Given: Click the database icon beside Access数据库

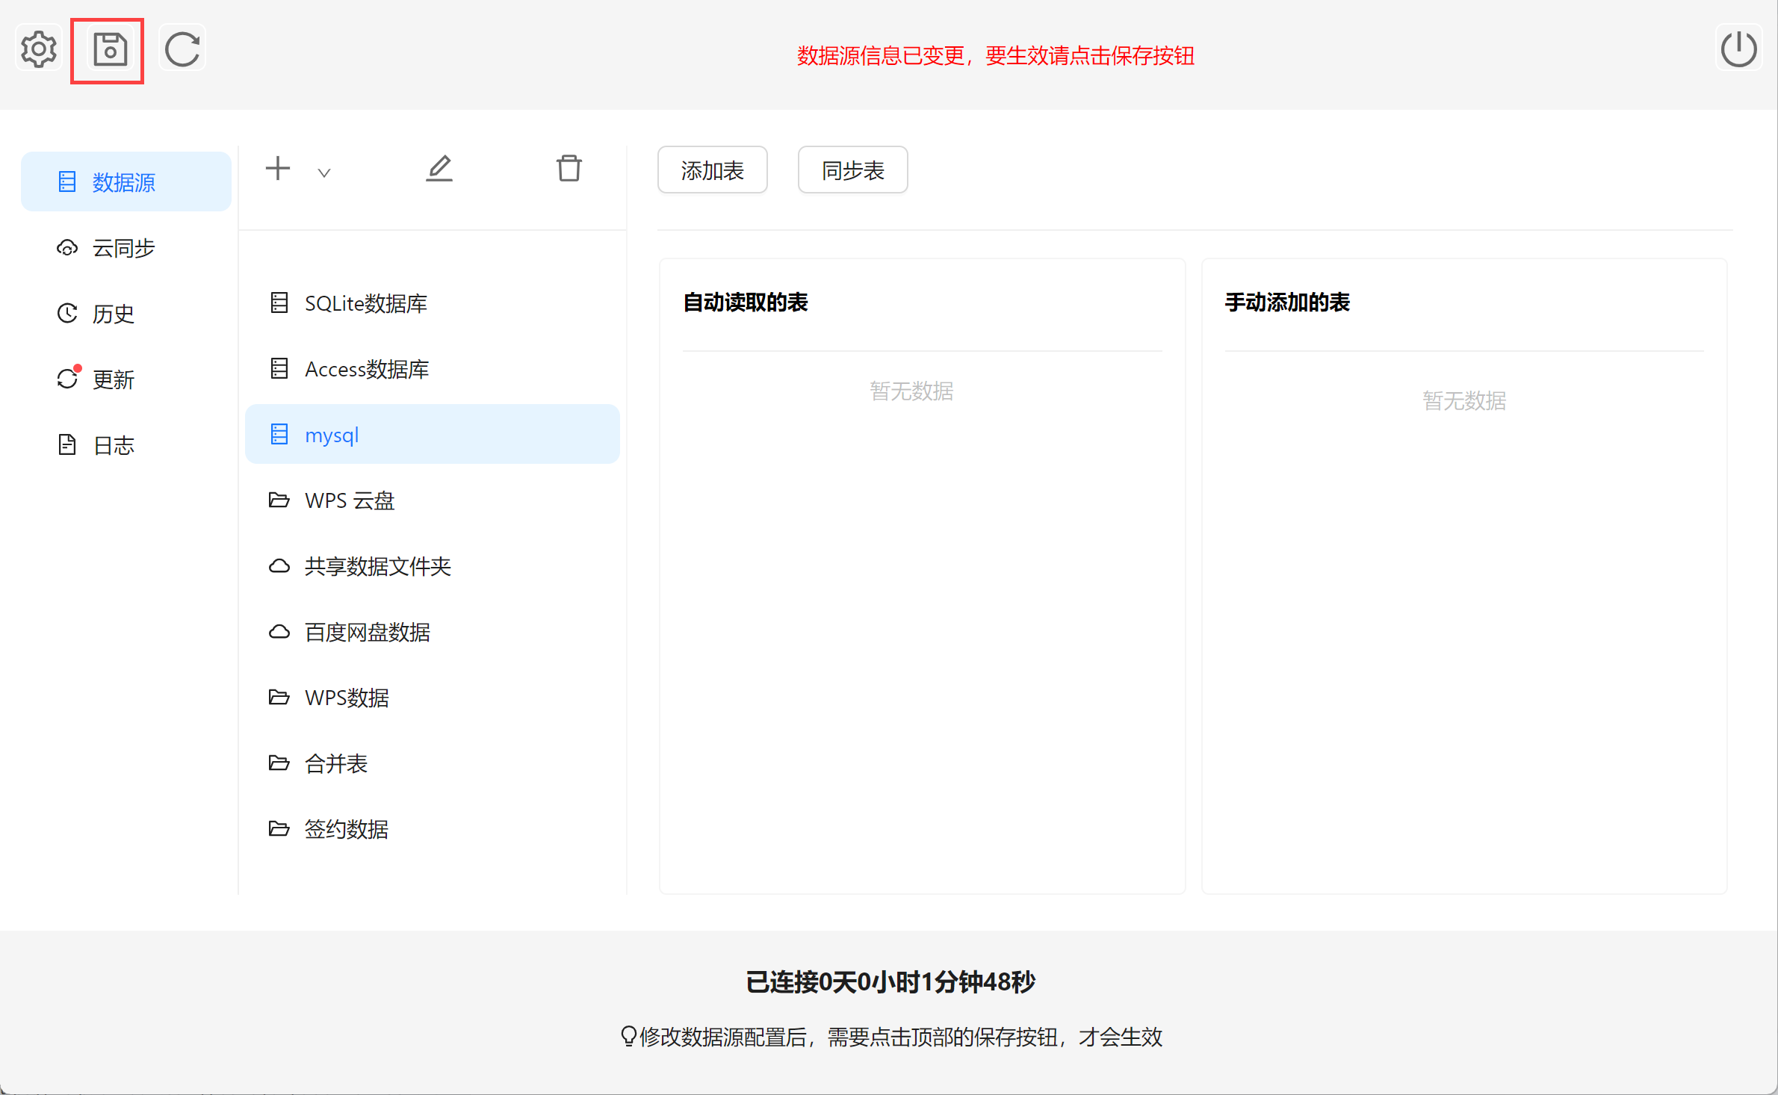Looking at the screenshot, I should [279, 368].
